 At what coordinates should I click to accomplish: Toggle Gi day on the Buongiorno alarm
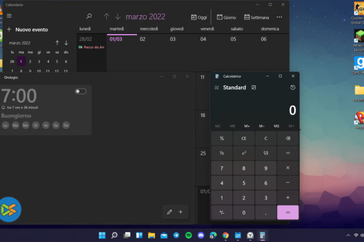click(x=36, y=126)
